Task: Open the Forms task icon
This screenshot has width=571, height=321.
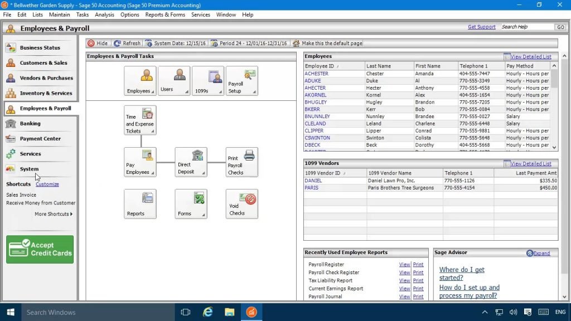Action: 191,204
